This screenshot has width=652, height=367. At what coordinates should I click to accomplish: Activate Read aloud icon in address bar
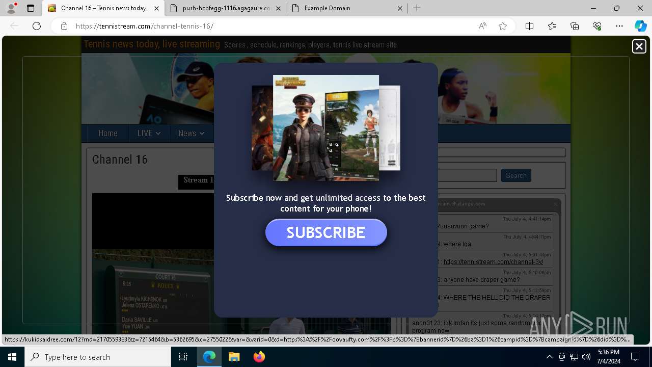click(x=482, y=26)
